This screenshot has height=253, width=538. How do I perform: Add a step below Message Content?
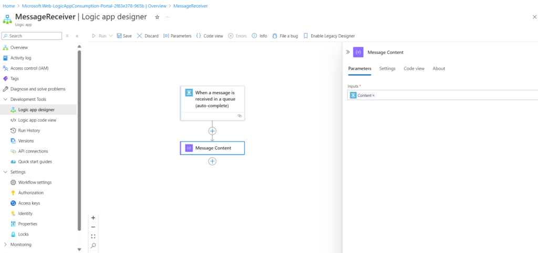click(x=212, y=161)
